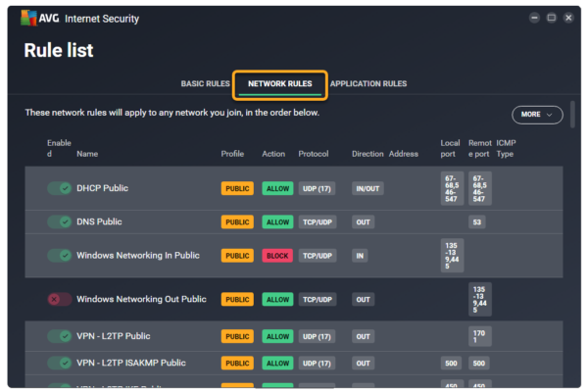Click the UDP (17) protocol for DHCP Public
The width and height of the screenshot is (588, 392).
pos(317,188)
